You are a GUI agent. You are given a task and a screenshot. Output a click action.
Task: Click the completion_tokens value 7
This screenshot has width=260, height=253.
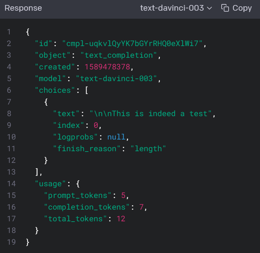pos(141,207)
